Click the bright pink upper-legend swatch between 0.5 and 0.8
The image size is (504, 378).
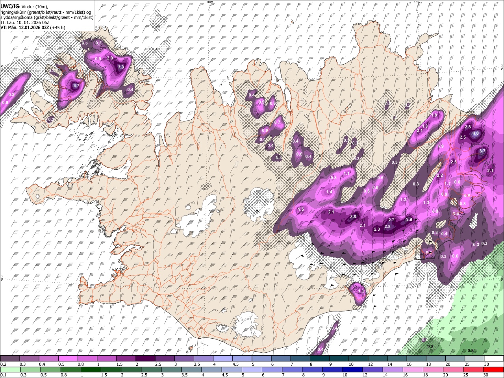68,359
